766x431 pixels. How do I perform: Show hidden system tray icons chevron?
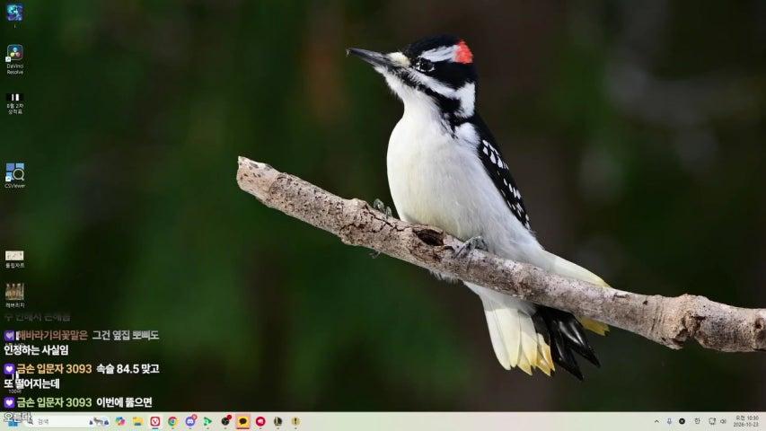click(x=656, y=421)
